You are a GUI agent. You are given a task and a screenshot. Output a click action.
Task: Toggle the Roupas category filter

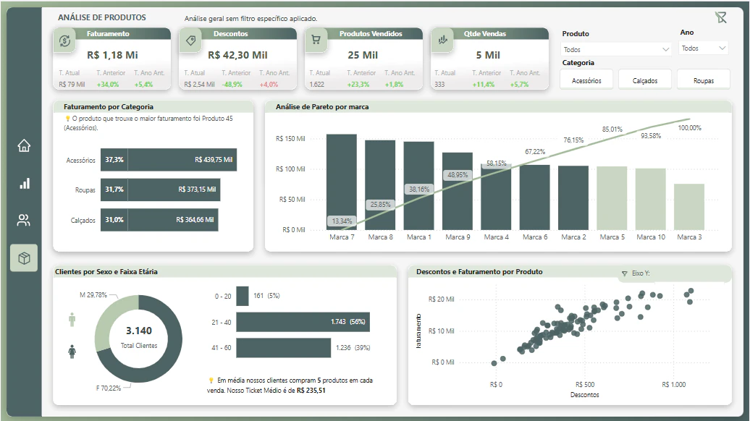tap(703, 80)
